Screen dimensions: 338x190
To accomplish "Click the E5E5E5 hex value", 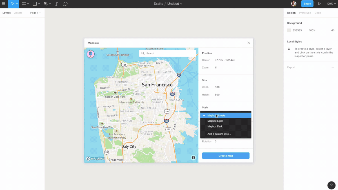I will point(297,30).
